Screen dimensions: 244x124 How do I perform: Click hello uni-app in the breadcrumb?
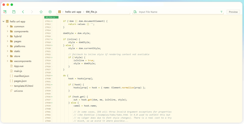click(73, 12)
